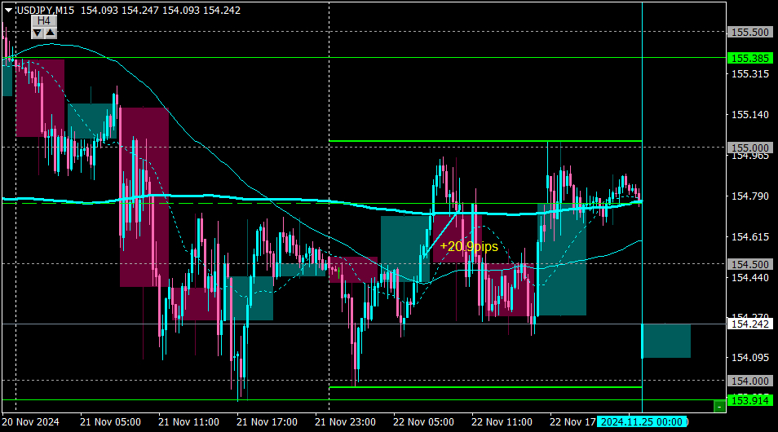The width and height of the screenshot is (778, 432).
Task: Select the +20.9pips yellow label
Action: [469, 246]
